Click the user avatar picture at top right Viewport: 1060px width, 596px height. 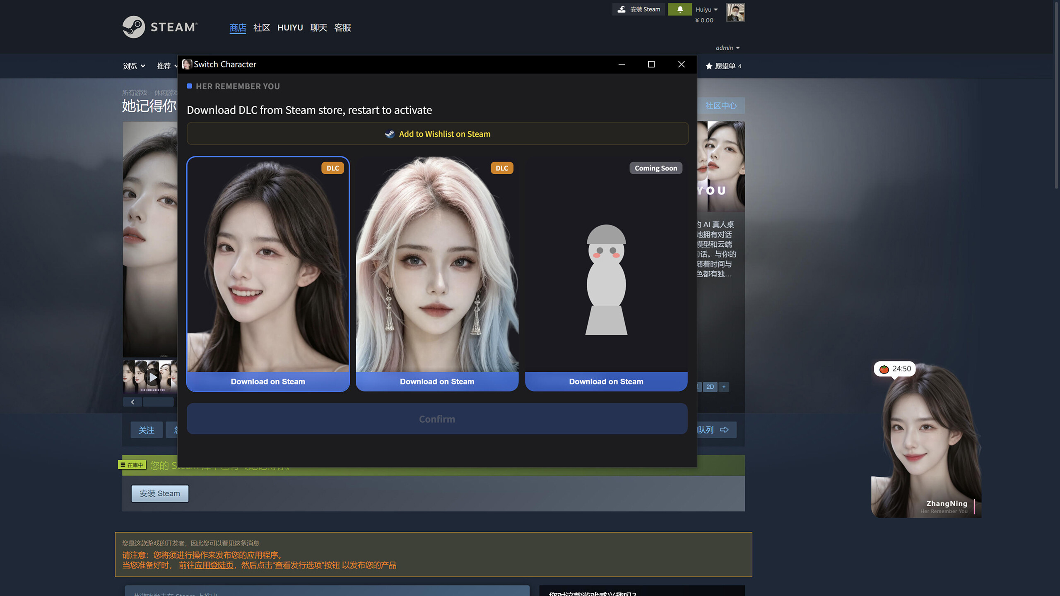click(x=735, y=12)
